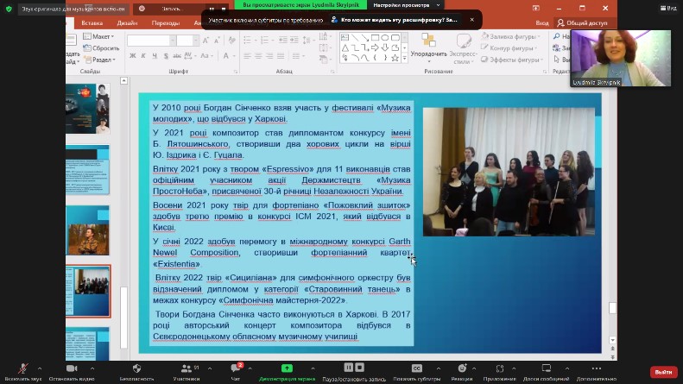Toggle bold Ж formatting
This screenshot has width=683, height=384.
pos(132,56)
